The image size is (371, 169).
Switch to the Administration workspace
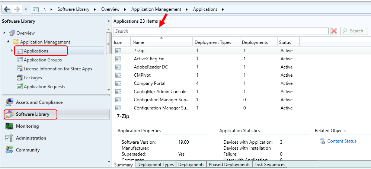(56, 138)
